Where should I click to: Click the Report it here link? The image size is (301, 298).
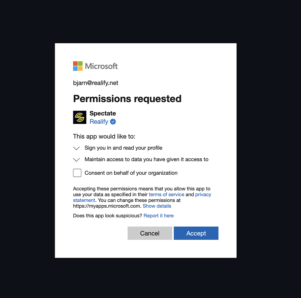coord(159,215)
